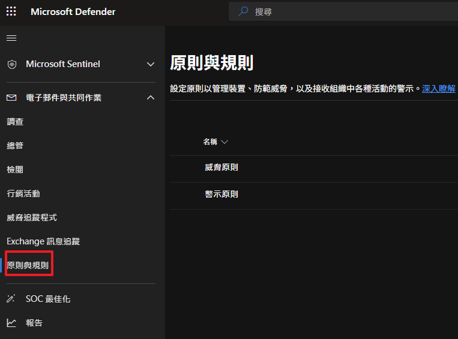Viewport: 458px width, 339px height.
Task: Click the envelope icon for 電子郵件與共同作業
Action: tap(11, 98)
